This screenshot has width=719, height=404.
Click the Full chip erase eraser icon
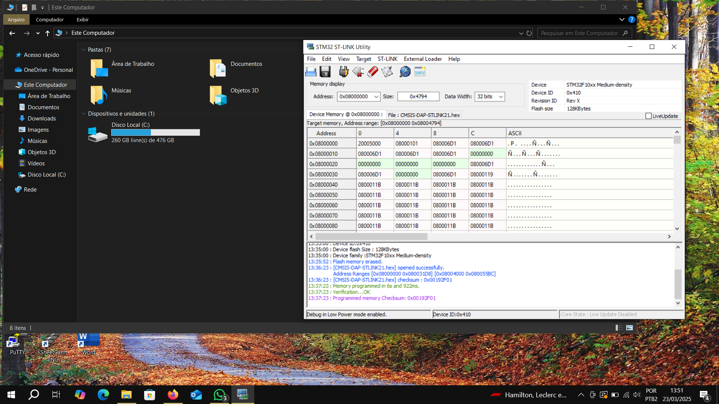[x=373, y=71]
